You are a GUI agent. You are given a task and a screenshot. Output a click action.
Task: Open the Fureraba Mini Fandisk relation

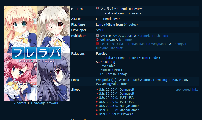click(130, 58)
